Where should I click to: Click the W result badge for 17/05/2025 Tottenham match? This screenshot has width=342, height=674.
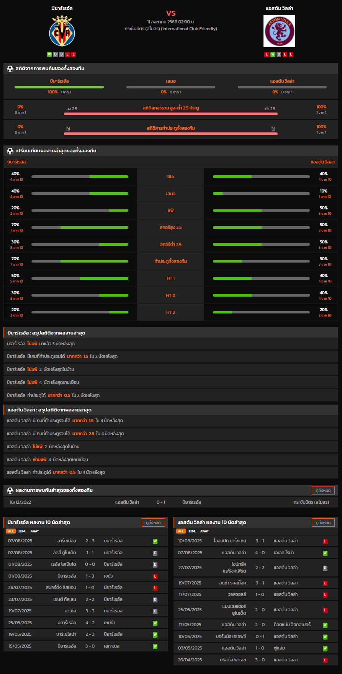325,625
